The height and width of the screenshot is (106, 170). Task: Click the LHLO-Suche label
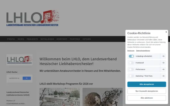(x=12, y=72)
